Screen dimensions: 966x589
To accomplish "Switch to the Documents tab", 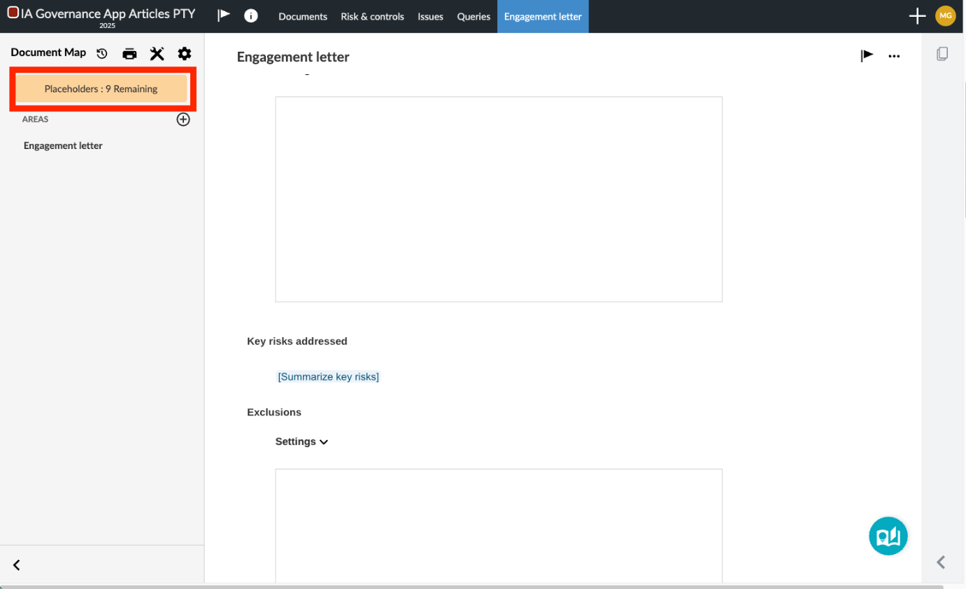I will pos(303,17).
